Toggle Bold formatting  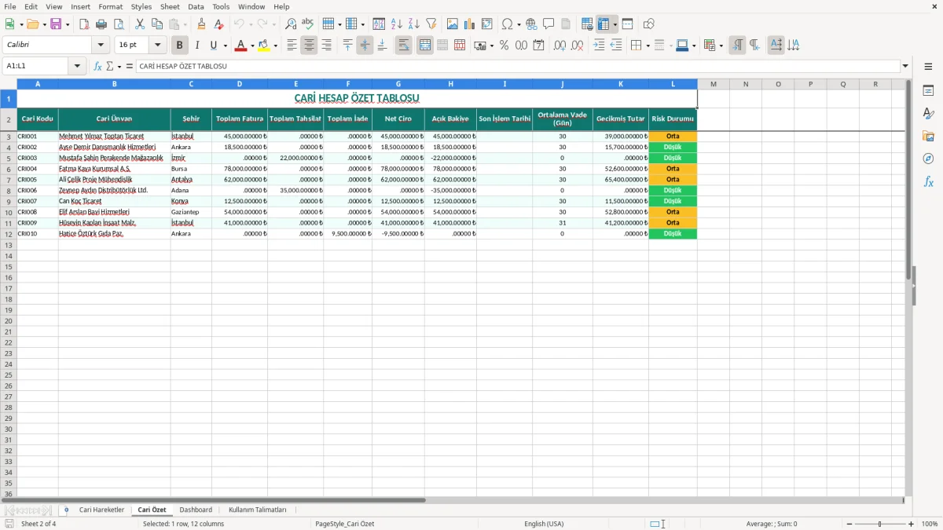click(x=179, y=46)
